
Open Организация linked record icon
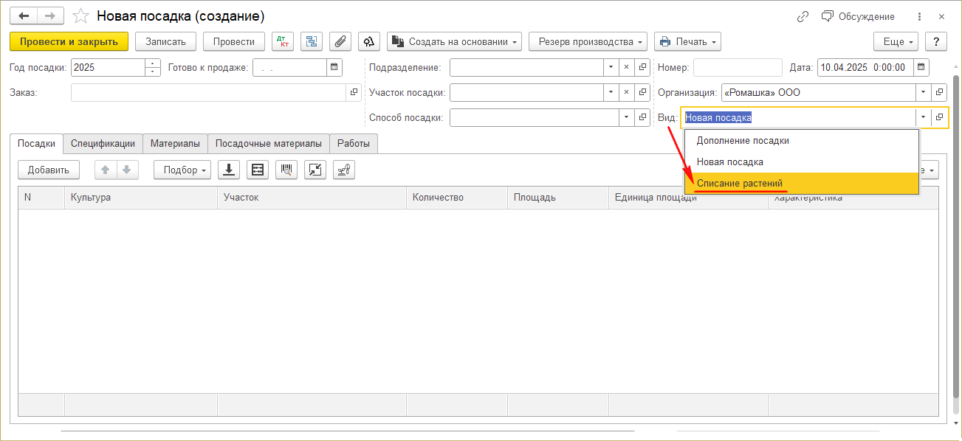(939, 92)
